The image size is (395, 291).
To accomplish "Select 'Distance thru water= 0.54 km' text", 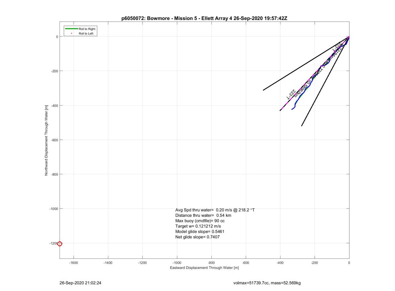I will point(203,215).
